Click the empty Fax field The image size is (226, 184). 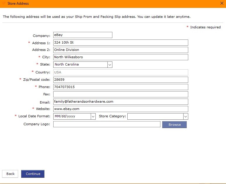(x=121, y=94)
